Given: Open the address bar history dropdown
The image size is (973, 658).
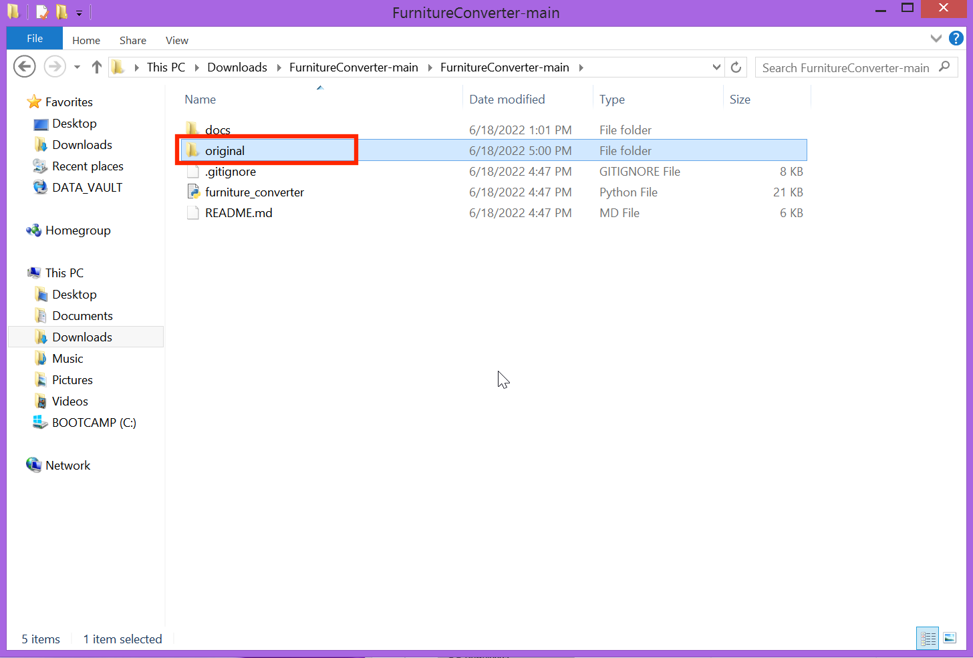Looking at the screenshot, I should click(716, 67).
